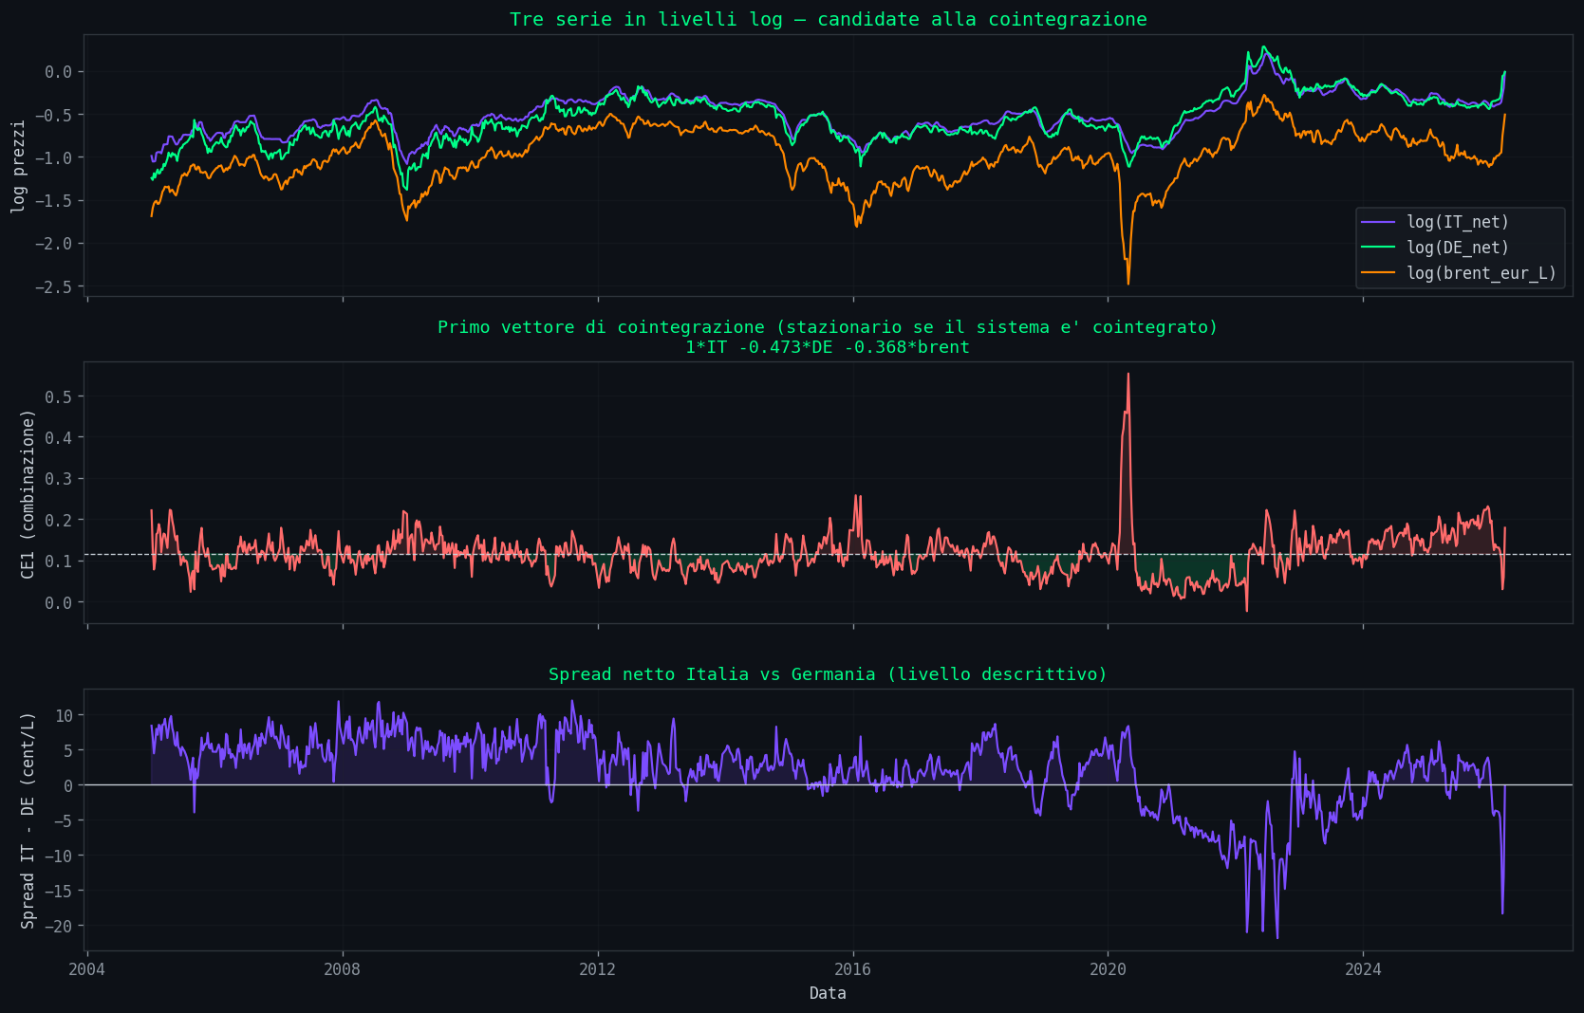The height and width of the screenshot is (1013, 1584).
Task: Click the orange brent line's 2020 lowest trough
Action: pos(1127,283)
